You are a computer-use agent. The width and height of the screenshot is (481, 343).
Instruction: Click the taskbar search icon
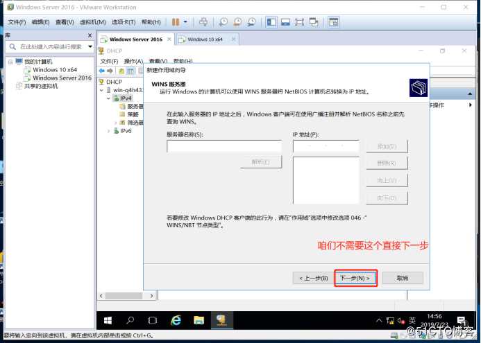coord(130,321)
